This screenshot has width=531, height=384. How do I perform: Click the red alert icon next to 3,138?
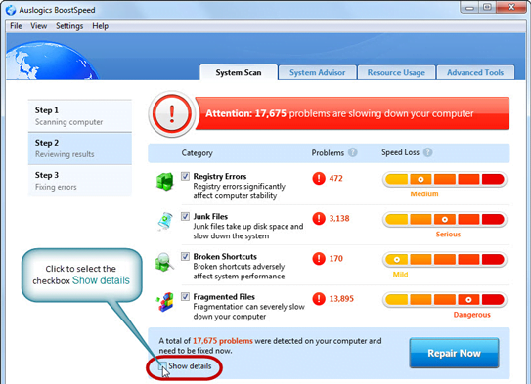319,218
